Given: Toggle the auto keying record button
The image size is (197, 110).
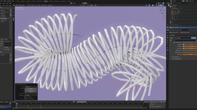Looking at the screenshot, I should click(x=74, y=102).
